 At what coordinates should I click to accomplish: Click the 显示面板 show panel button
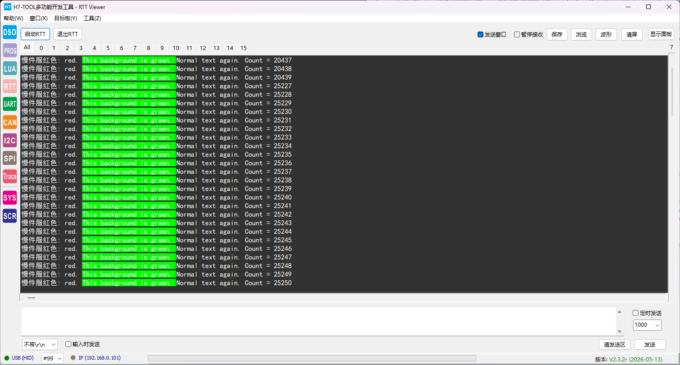point(661,34)
